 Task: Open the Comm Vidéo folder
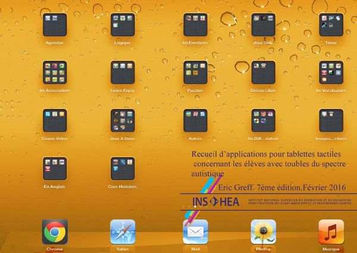[55, 120]
